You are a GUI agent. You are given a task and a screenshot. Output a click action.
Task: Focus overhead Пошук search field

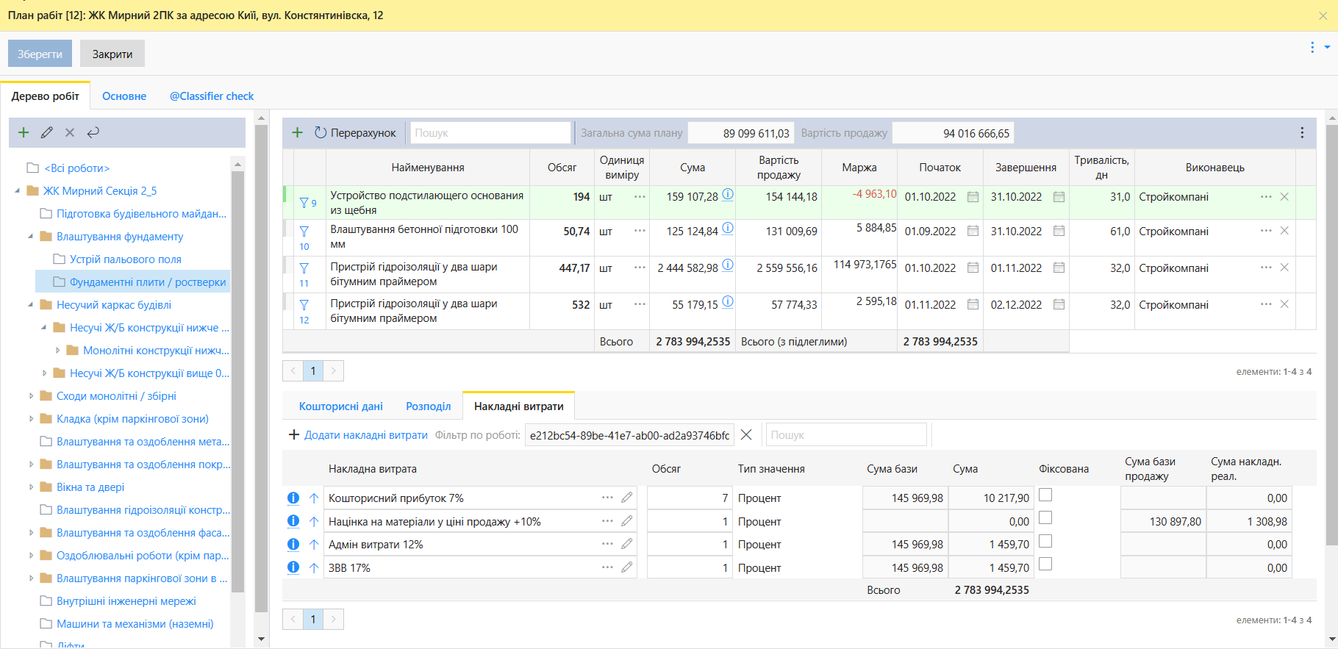point(846,434)
